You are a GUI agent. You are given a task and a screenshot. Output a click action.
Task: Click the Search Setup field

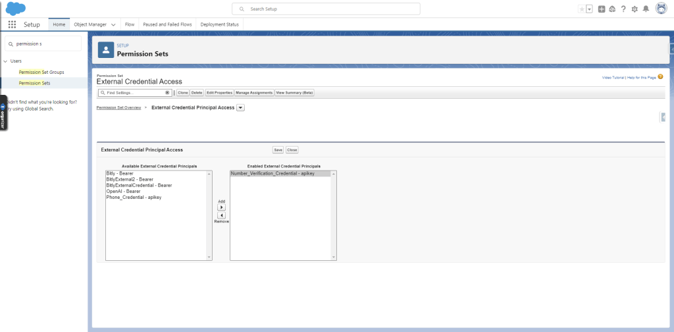tap(326, 9)
